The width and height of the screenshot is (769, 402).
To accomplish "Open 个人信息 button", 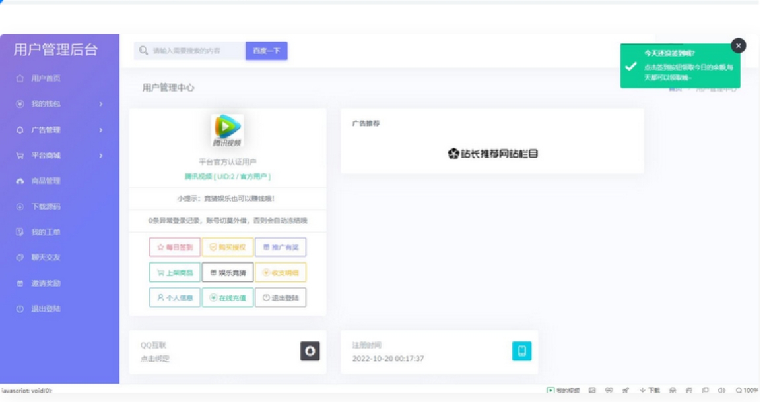I will click(175, 298).
